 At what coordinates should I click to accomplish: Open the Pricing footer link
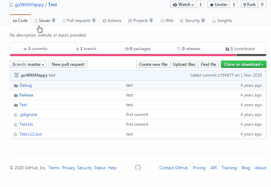(199, 168)
